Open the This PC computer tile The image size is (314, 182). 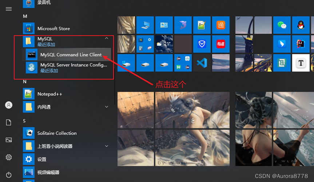click(145, 25)
